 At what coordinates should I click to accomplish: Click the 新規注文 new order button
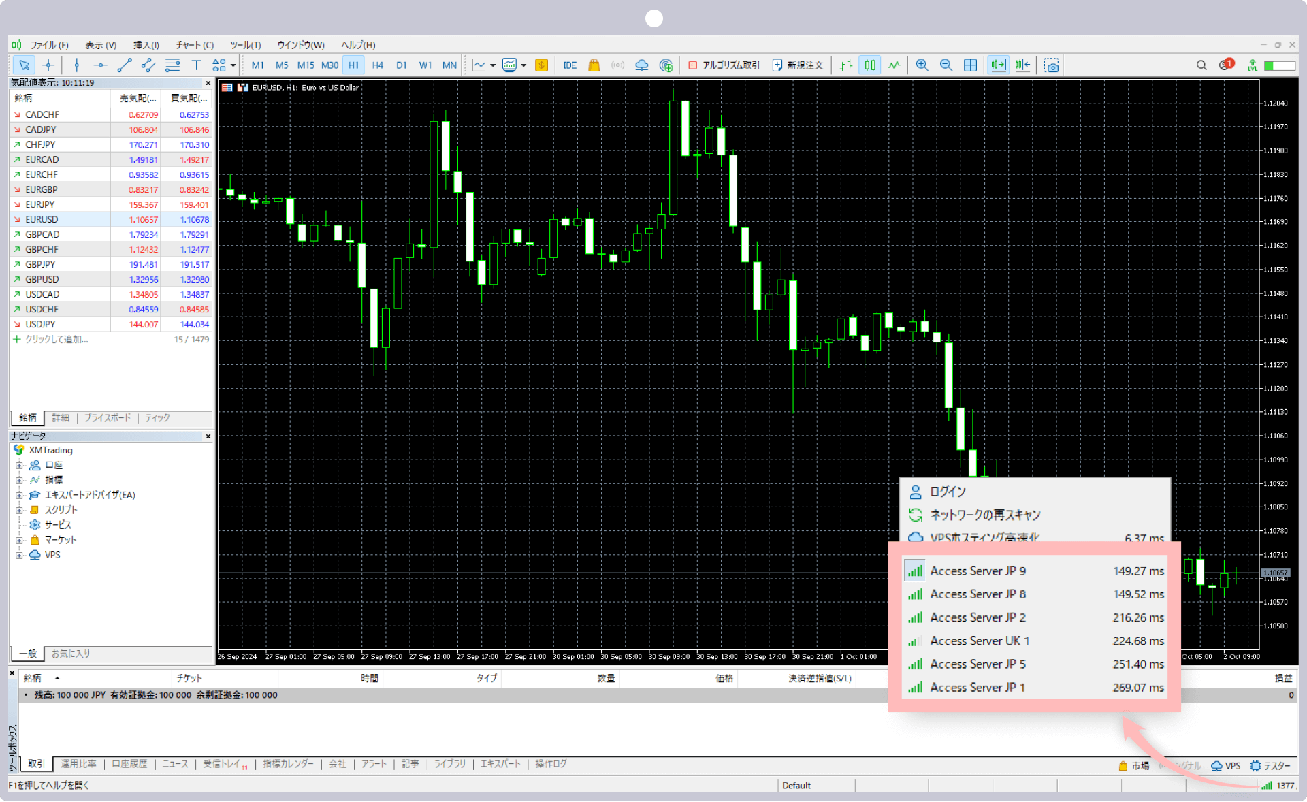pyautogui.click(x=798, y=65)
